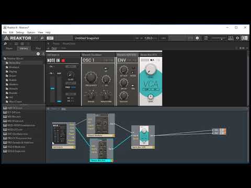This screenshot has width=251, height=188.
Task: Select the ADSR Env block in the structure
Action: coord(101,150)
